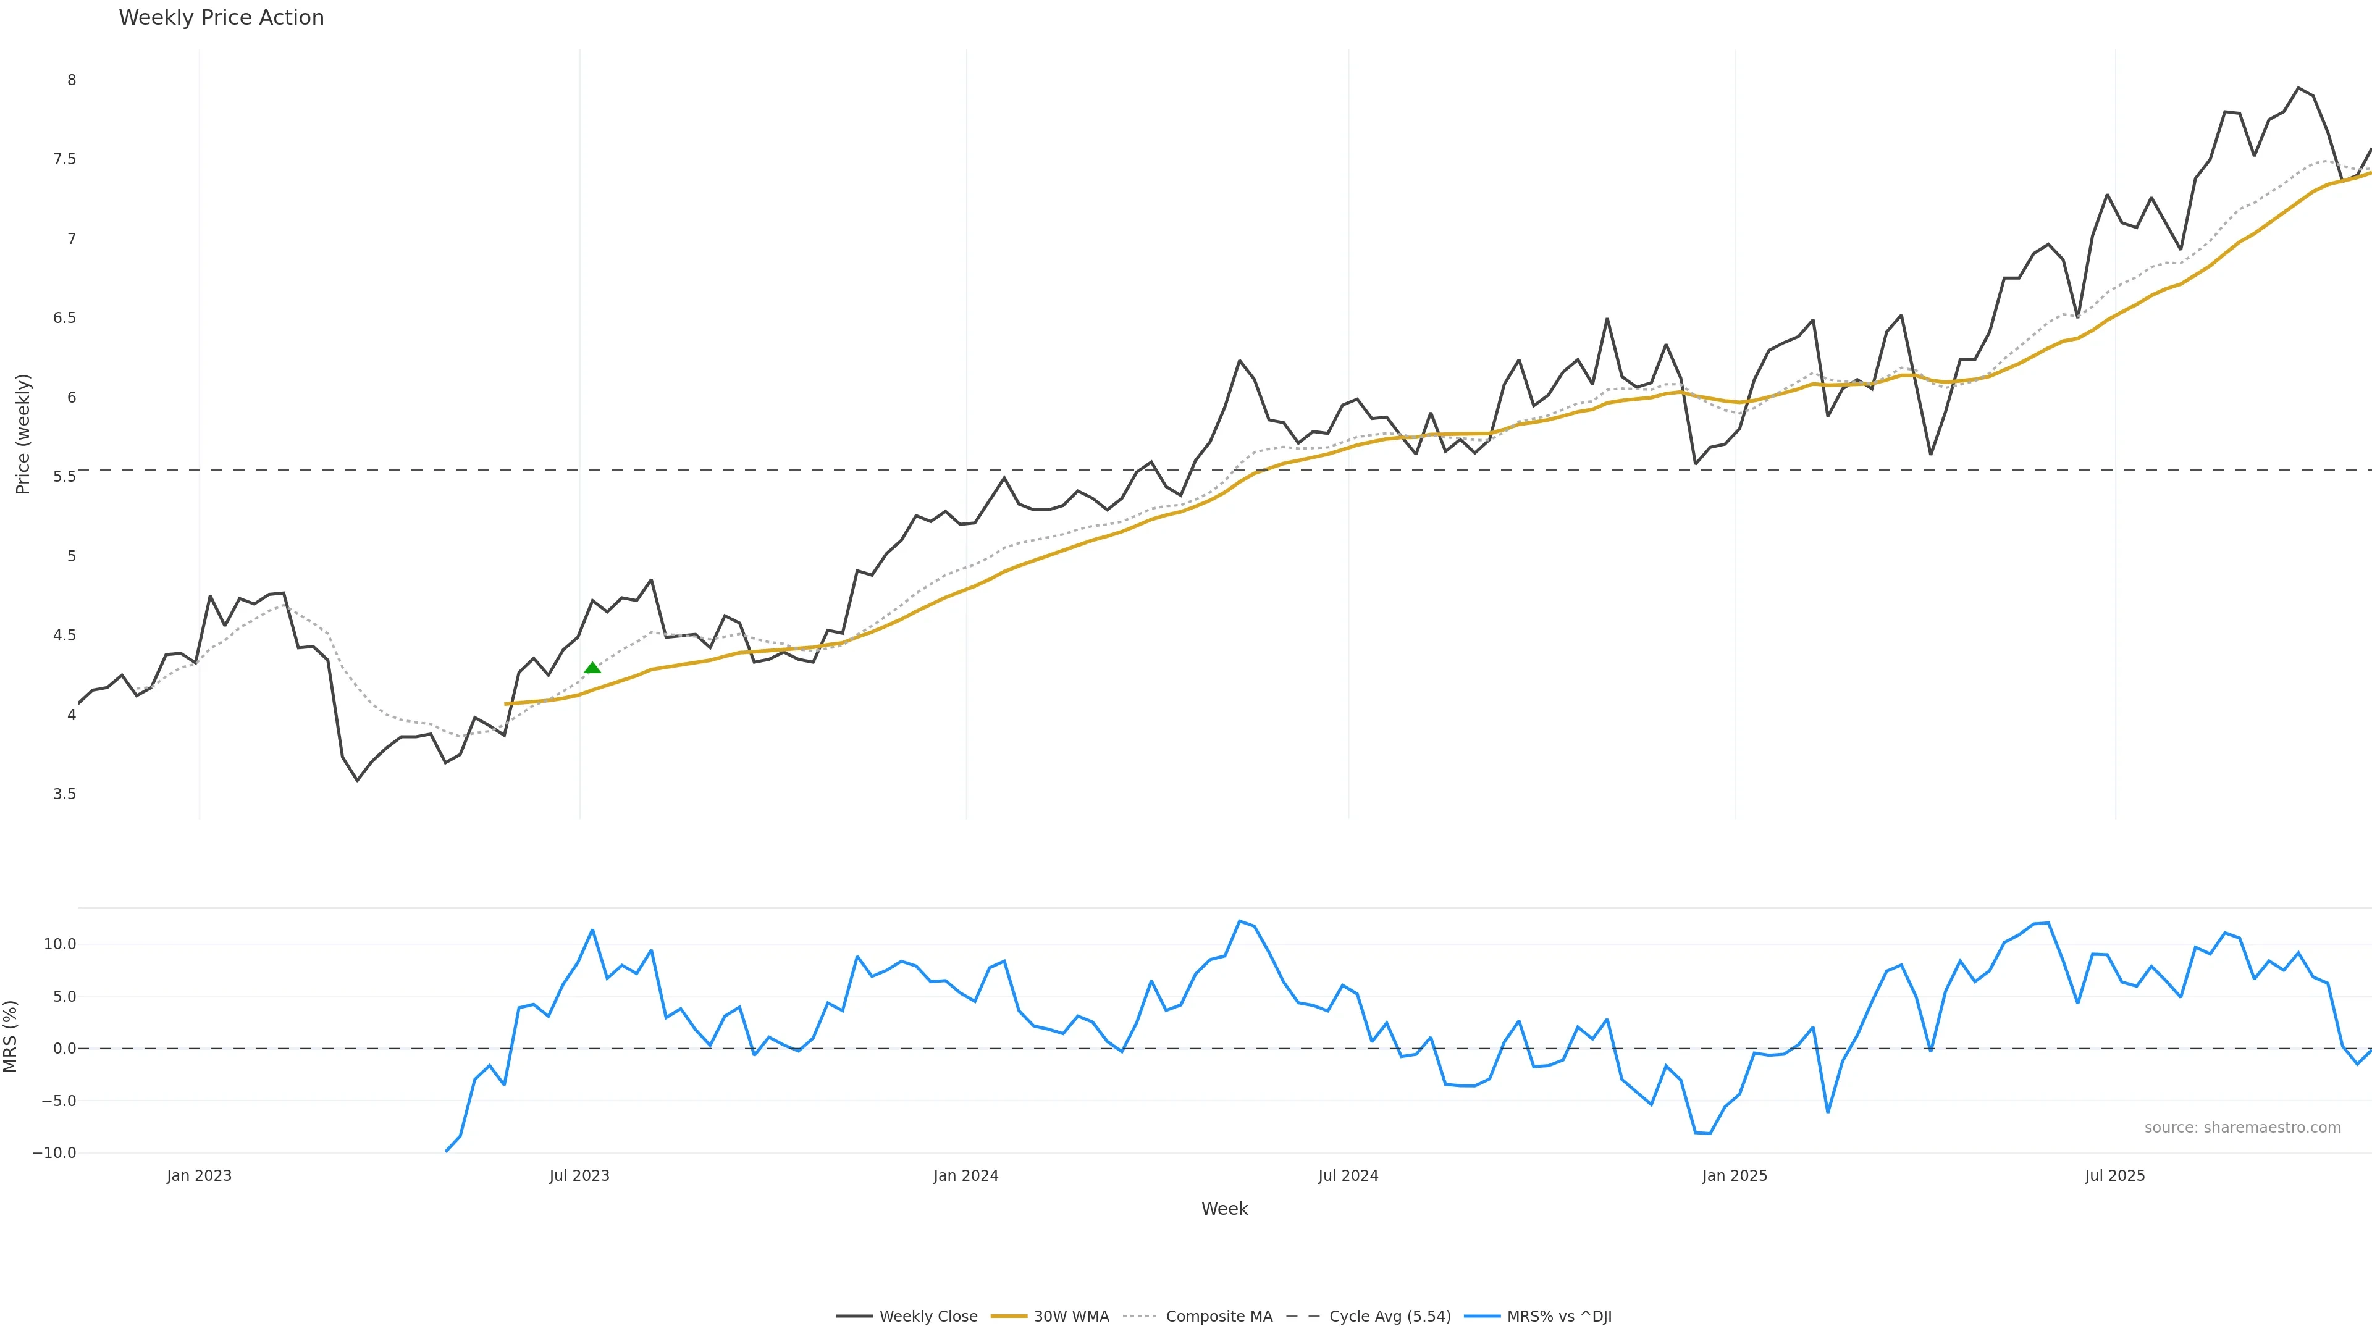Click the Jul 2024 x-axis label
Image resolution: width=2372 pixels, height=1334 pixels.
coord(1348,1176)
